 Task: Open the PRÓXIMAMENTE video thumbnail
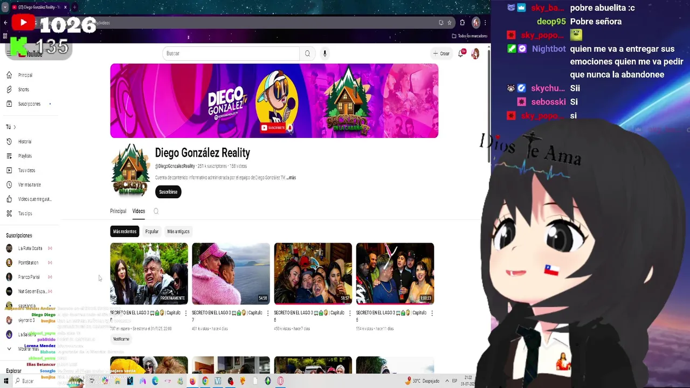click(x=149, y=273)
